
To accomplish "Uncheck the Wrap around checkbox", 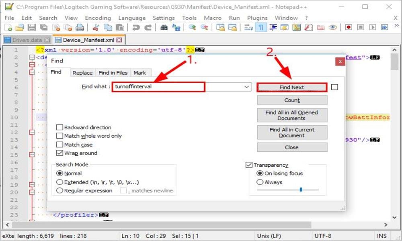I will [x=60, y=153].
